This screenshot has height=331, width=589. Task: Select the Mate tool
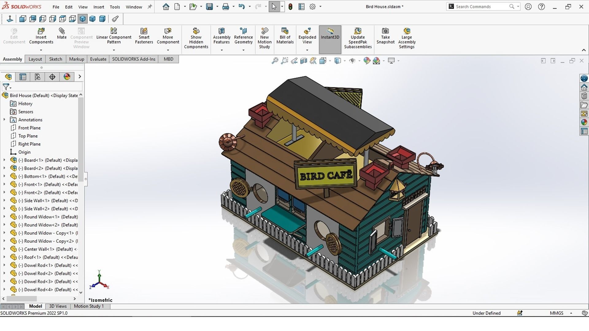(x=62, y=34)
